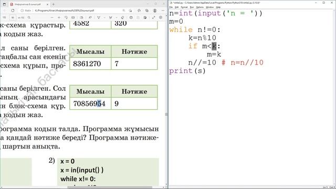Click the first code line with input('n = ')

point(216,13)
